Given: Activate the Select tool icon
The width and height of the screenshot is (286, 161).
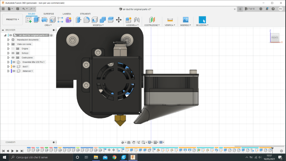Looking at the screenshot, I should tap(202, 20).
